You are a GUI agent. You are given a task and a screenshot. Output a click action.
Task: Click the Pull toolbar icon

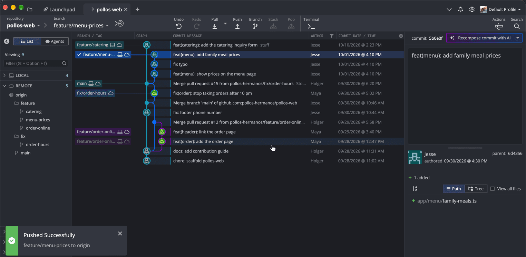coord(215,26)
